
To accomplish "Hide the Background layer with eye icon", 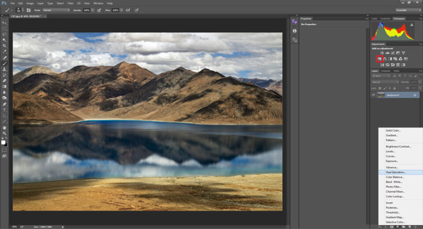I will coord(373,95).
